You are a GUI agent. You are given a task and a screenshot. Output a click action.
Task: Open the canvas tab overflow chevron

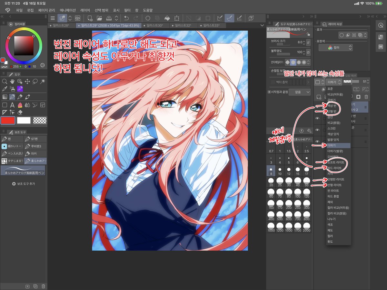point(262,25)
